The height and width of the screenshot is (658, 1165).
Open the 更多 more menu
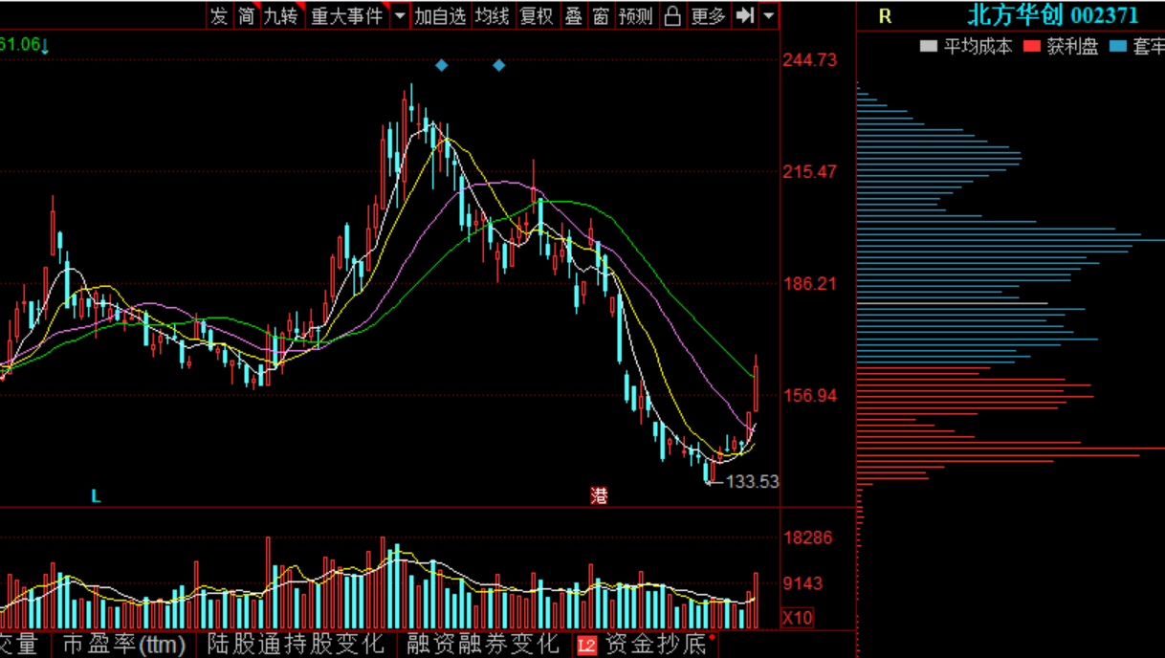tap(709, 15)
